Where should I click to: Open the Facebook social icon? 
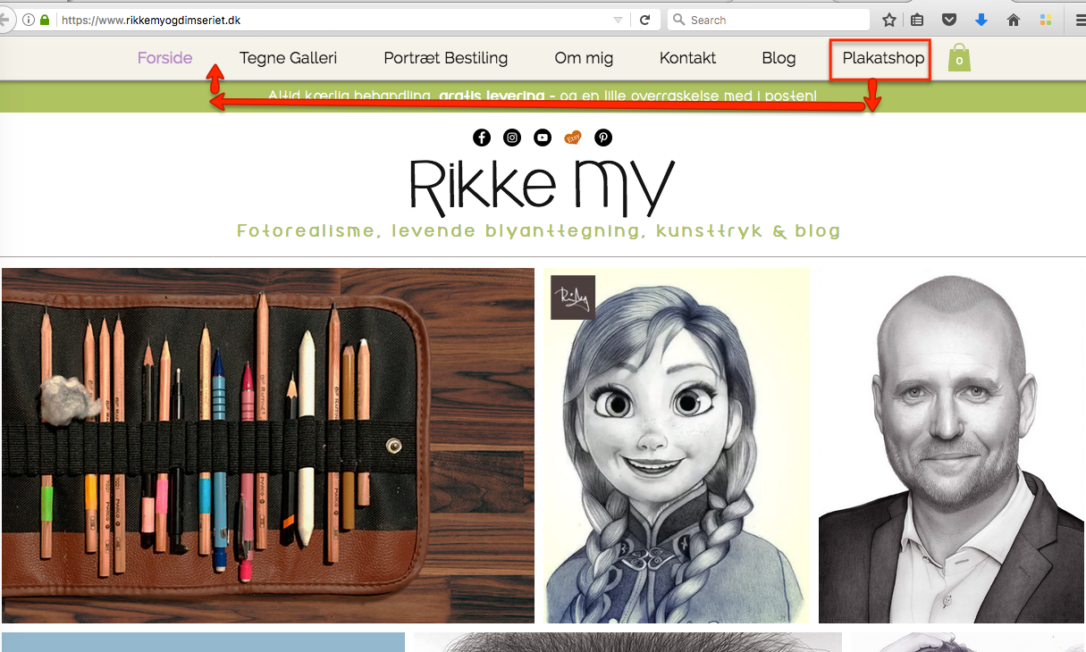click(482, 138)
